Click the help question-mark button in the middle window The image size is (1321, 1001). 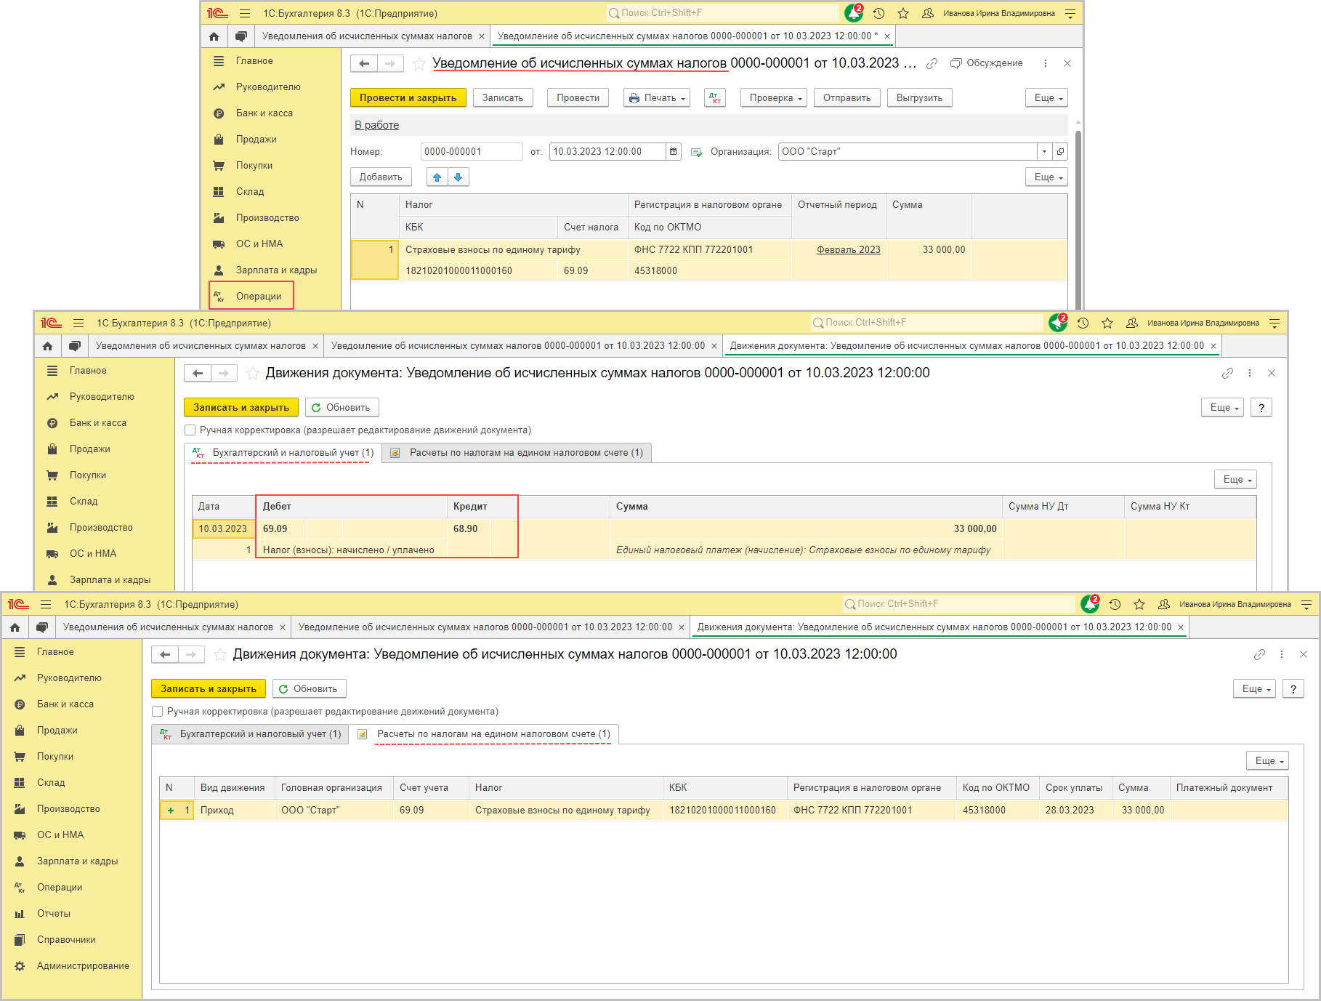[1261, 408]
